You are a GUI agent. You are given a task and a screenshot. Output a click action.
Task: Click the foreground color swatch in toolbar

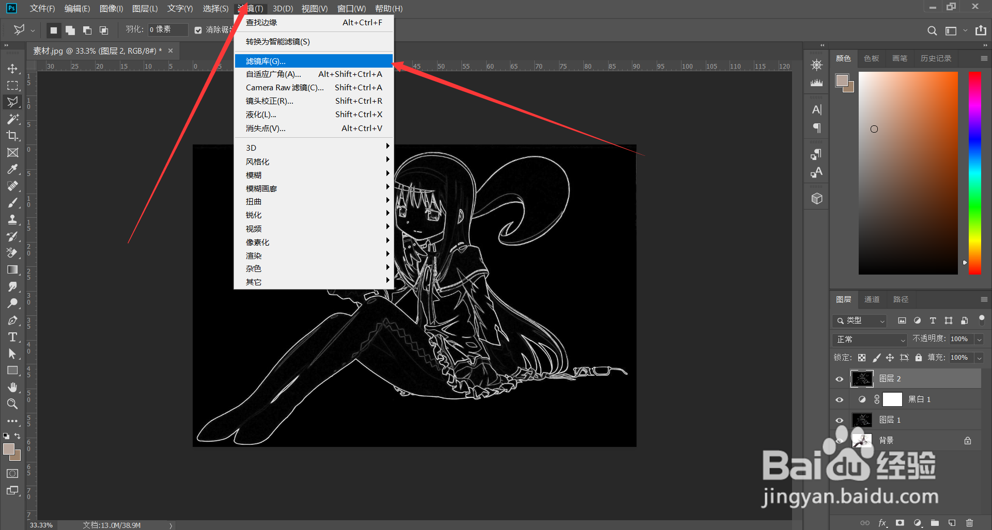[8, 449]
